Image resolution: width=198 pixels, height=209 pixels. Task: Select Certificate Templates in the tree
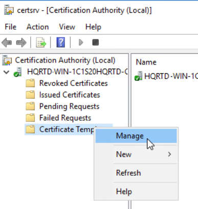[x=67, y=130]
